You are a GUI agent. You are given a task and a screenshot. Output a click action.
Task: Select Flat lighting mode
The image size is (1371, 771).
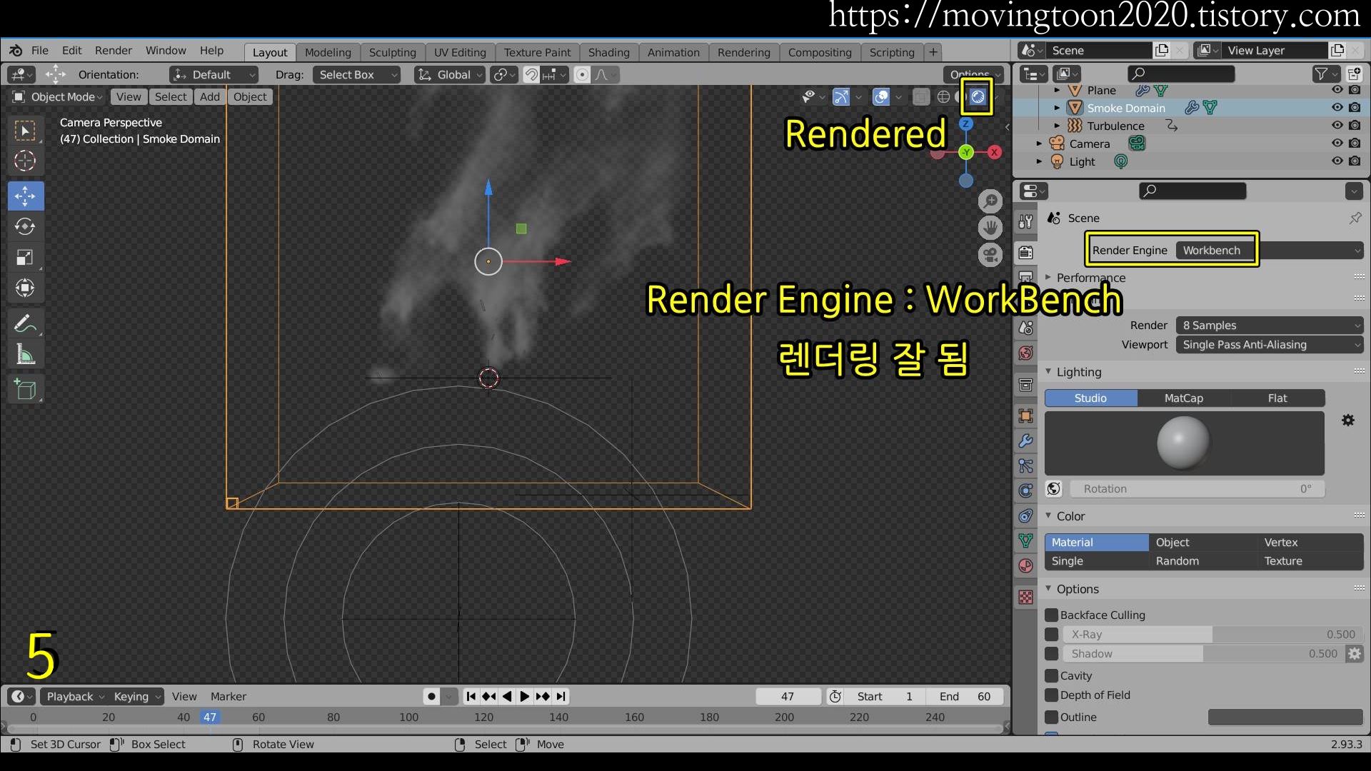[x=1277, y=398]
